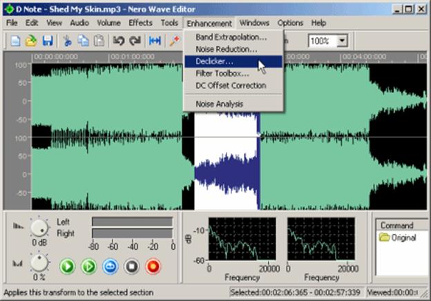Open the Help menu
This screenshot has height=301, width=431.
(x=318, y=23)
